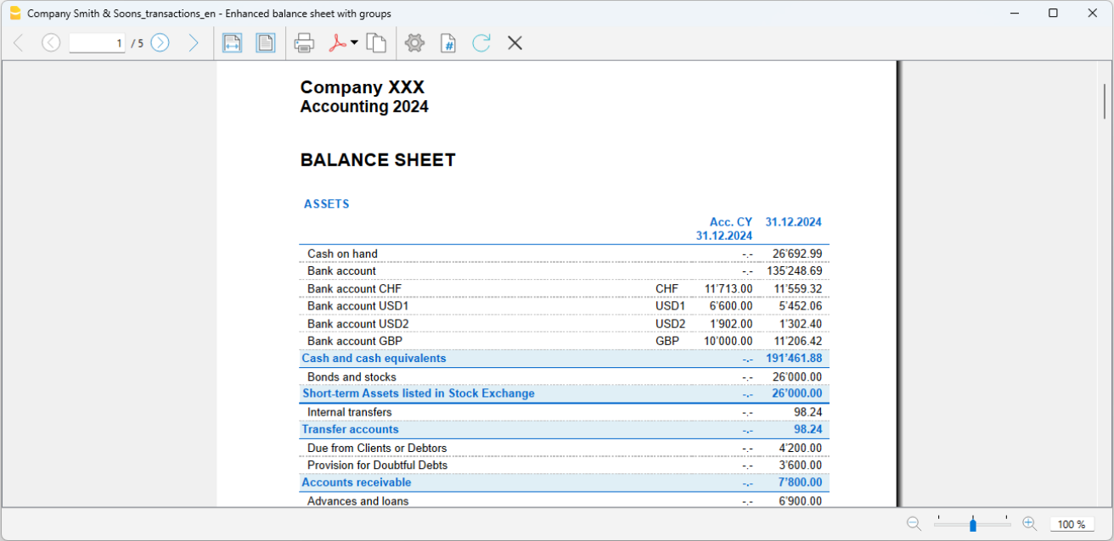Click the Banana app icon in title bar

[14, 14]
